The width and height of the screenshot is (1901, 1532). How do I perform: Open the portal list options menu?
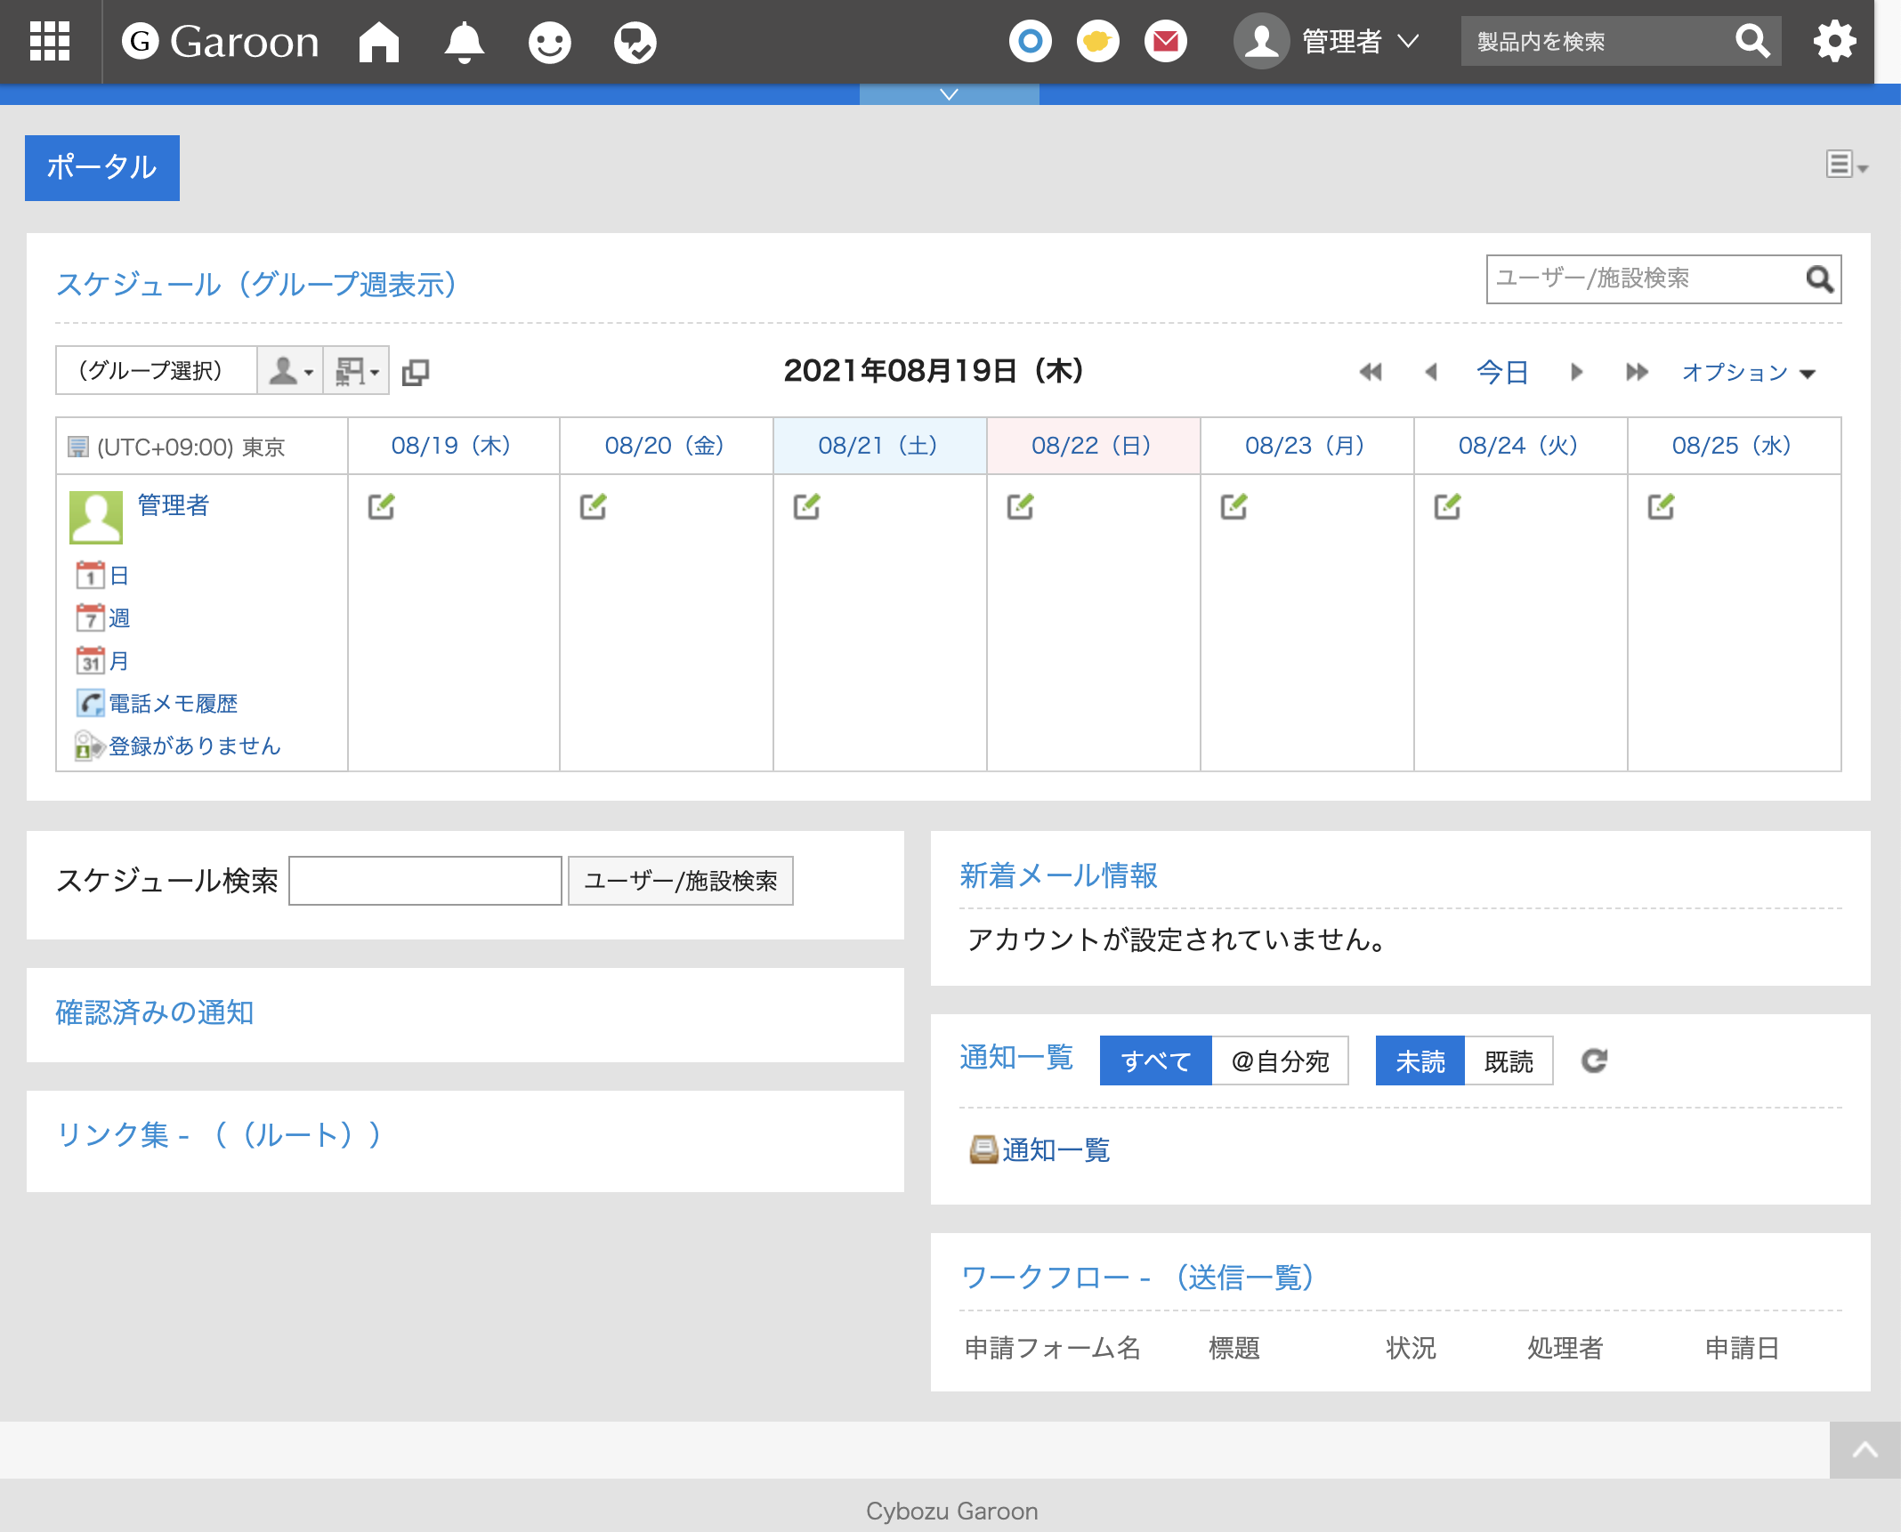click(1847, 165)
